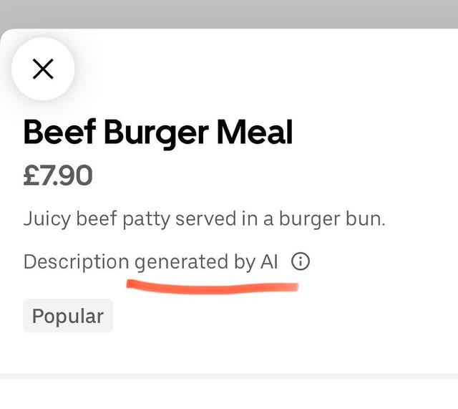Tap the word AI in the label

[268, 262]
